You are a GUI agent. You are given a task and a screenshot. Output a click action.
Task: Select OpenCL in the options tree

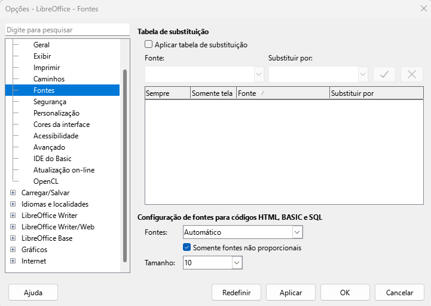(x=46, y=181)
